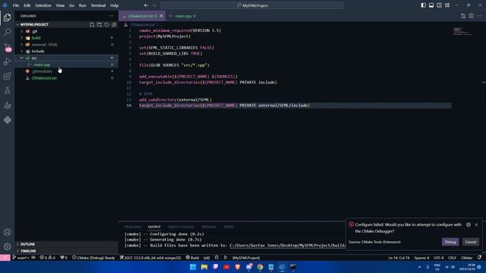Viewport: 486px width, 273px height.
Task: Open the Help menu
Action: [x=114, y=5]
